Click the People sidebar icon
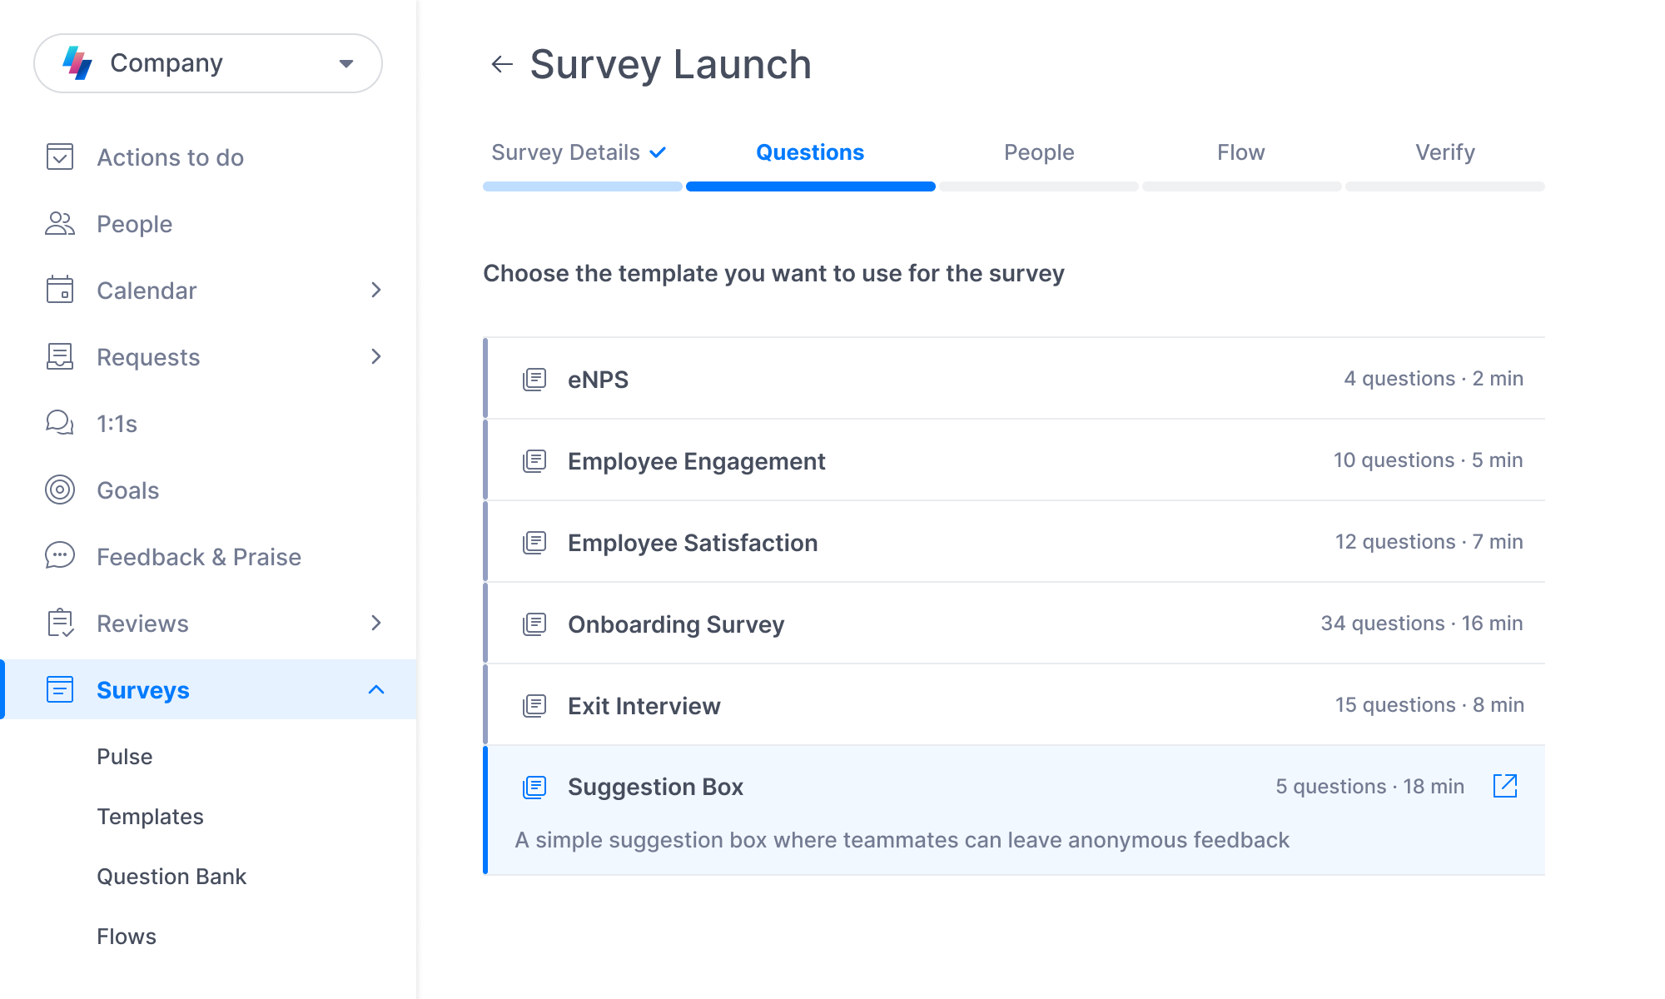This screenshot has width=1665, height=999. click(x=60, y=223)
